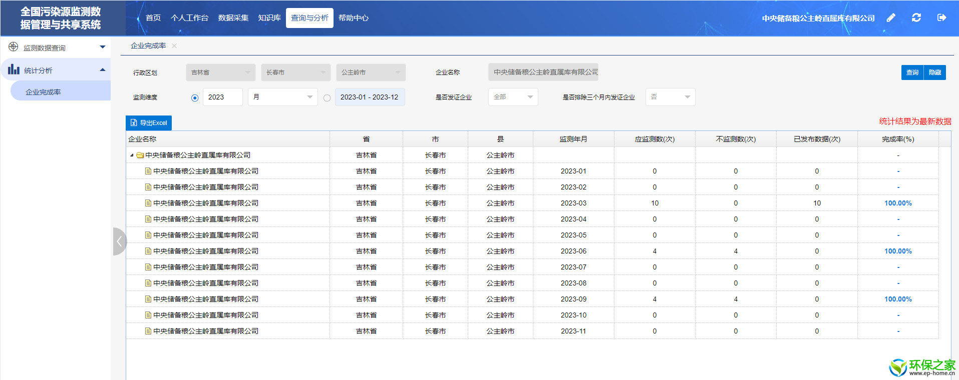The height and width of the screenshot is (380, 959).
Task: Open 帮助中心 in top navigation
Action: click(354, 18)
